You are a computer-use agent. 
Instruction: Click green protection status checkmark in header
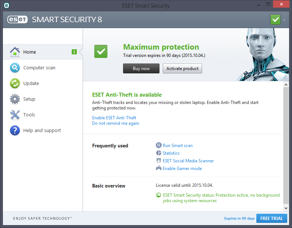pos(275,19)
